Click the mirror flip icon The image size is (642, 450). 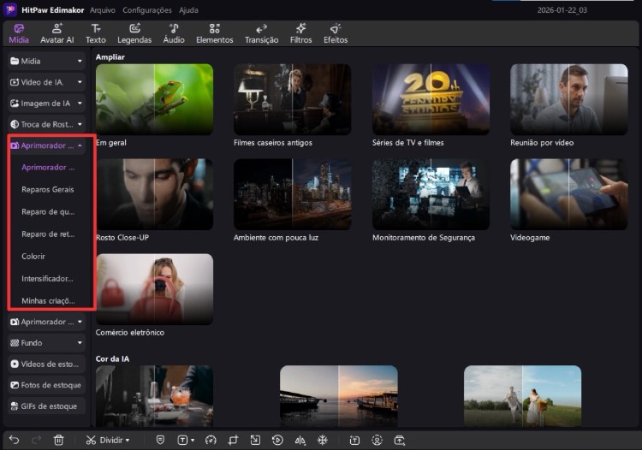(300, 441)
